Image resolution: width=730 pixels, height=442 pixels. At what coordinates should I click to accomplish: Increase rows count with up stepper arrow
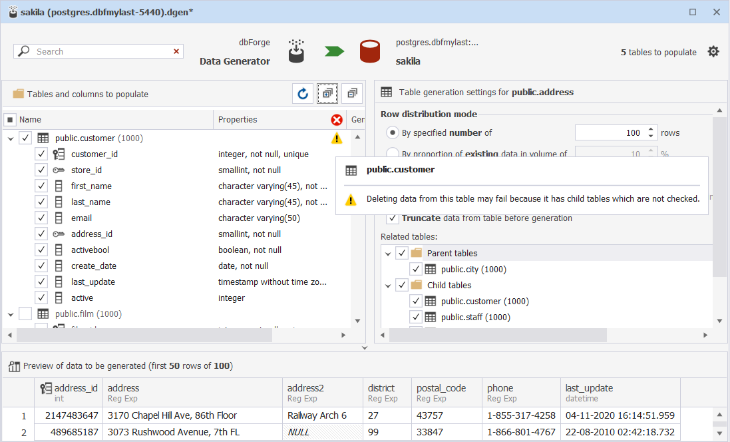(x=651, y=129)
